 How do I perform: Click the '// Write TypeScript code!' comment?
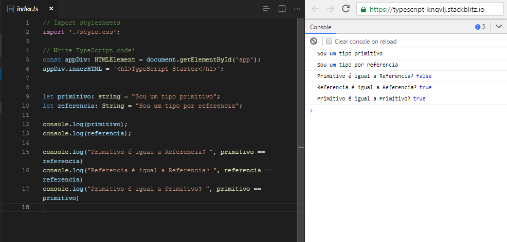(x=88, y=50)
